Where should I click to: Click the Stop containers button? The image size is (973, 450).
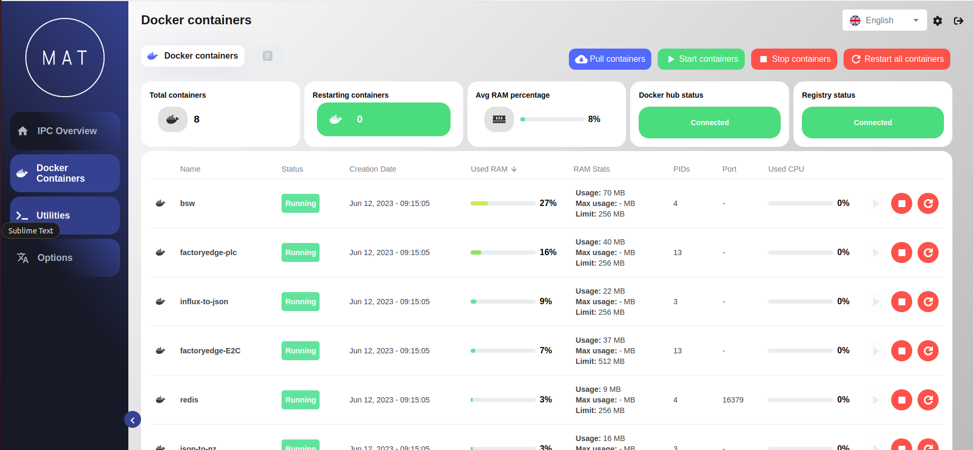coord(794,59)
